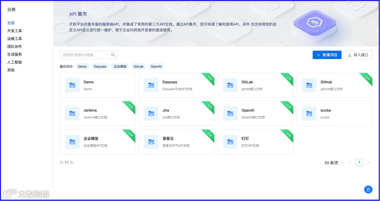The width and height of the screenshot is (380, 201).
Task: Click the 企业微信API文档 description text
Action: pyautogui.click(x=95, y=146)
